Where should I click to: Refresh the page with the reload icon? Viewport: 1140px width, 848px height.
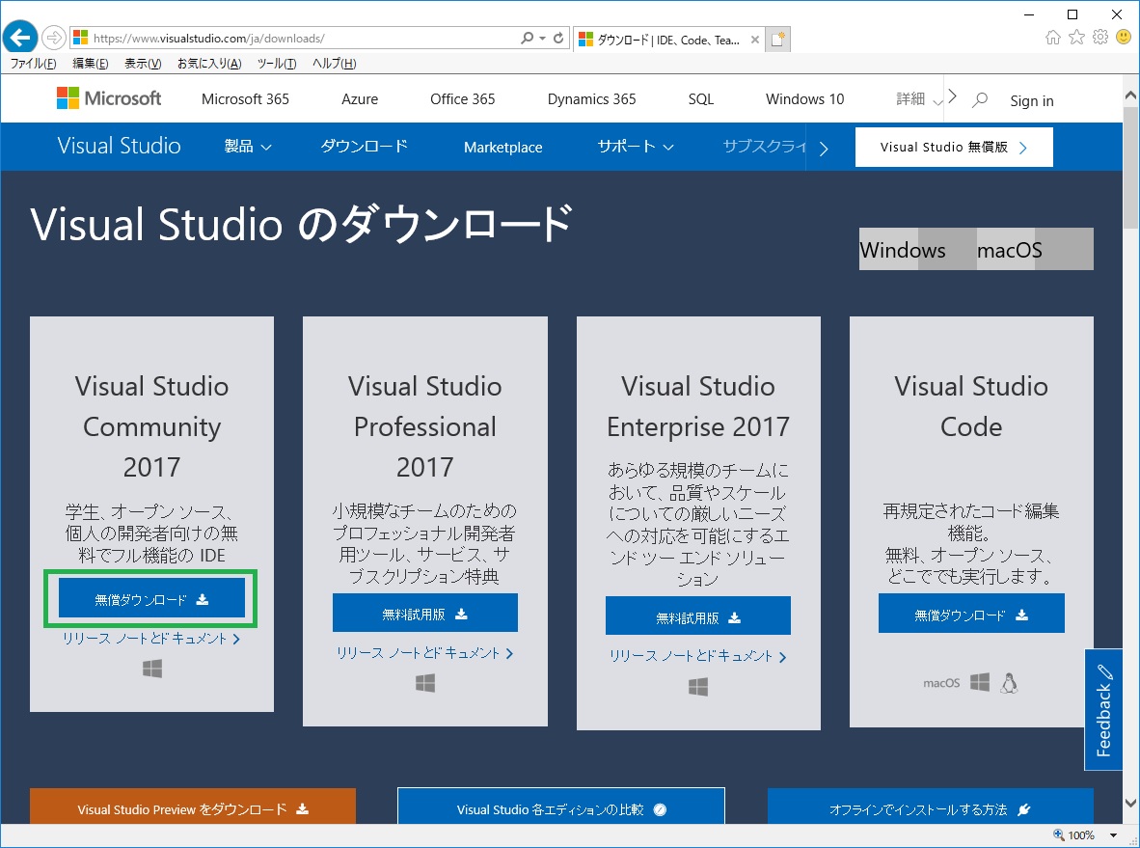click(557, 37)
